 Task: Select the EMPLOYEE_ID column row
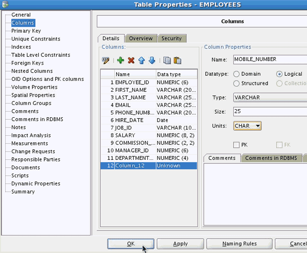coord(149,82)
